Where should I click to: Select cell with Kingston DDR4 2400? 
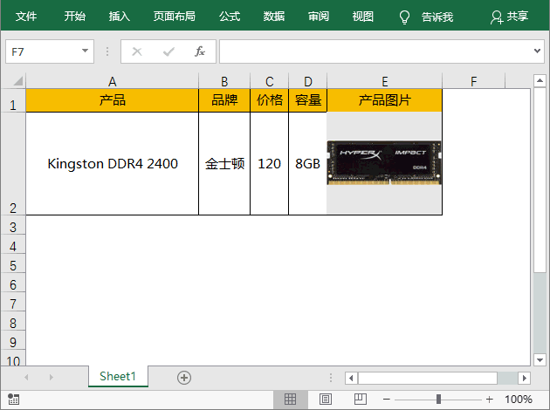click(x=113, y=164)
